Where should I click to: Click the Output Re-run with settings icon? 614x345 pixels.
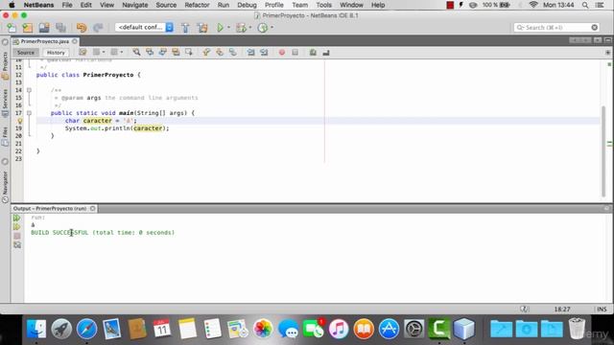pyautogui.click(x=17, y=227)
